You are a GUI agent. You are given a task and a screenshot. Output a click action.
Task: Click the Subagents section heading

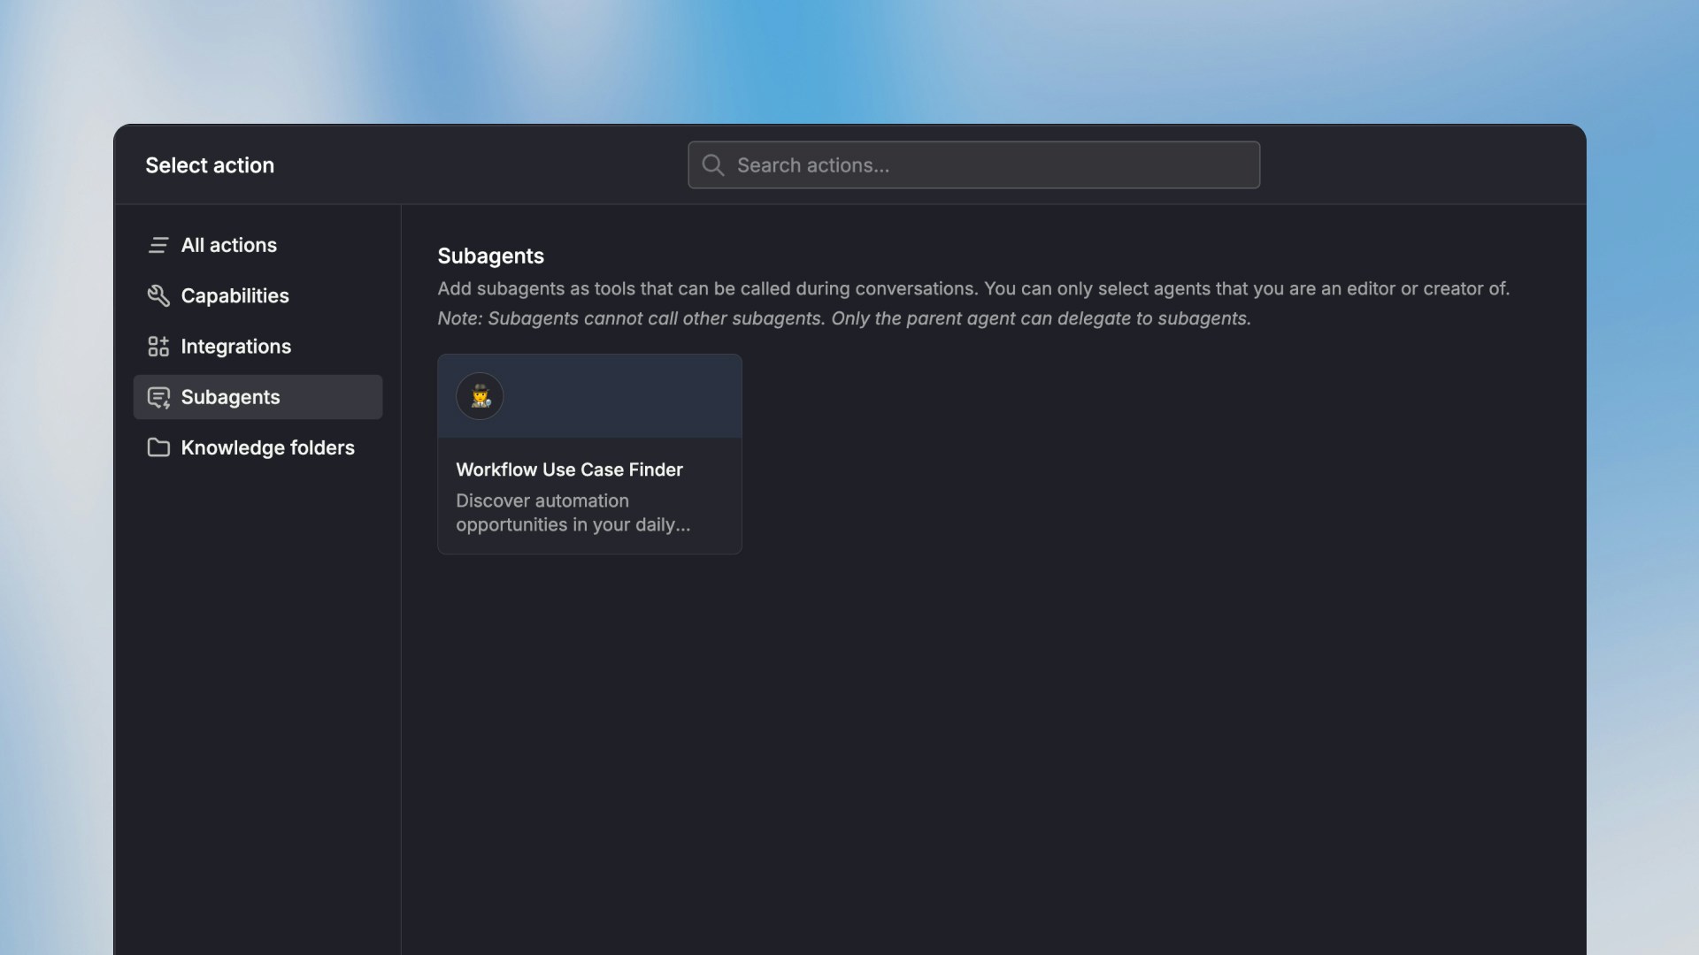(490, 256)
